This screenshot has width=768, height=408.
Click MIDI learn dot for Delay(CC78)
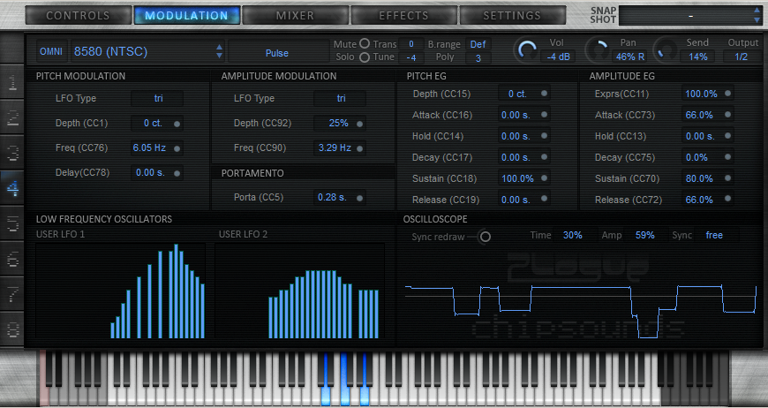pos(177,173)
